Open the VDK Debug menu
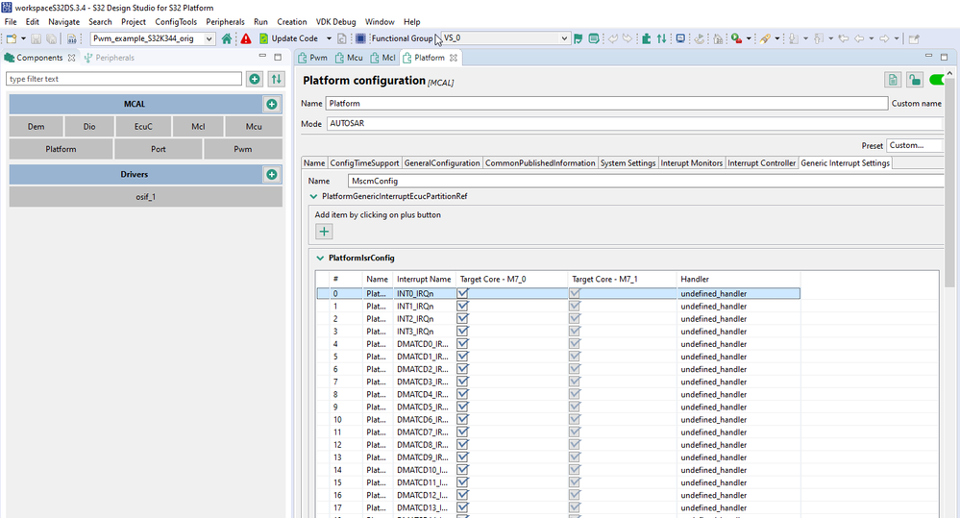Viewport: 960px width, 518px height. (335, 21)
